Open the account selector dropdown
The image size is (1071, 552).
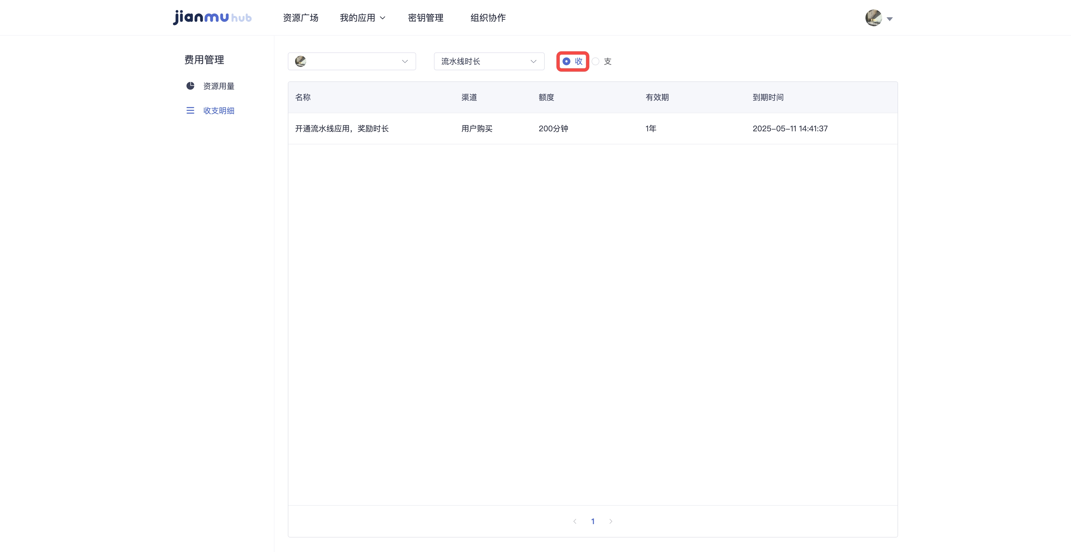(352, 62)
